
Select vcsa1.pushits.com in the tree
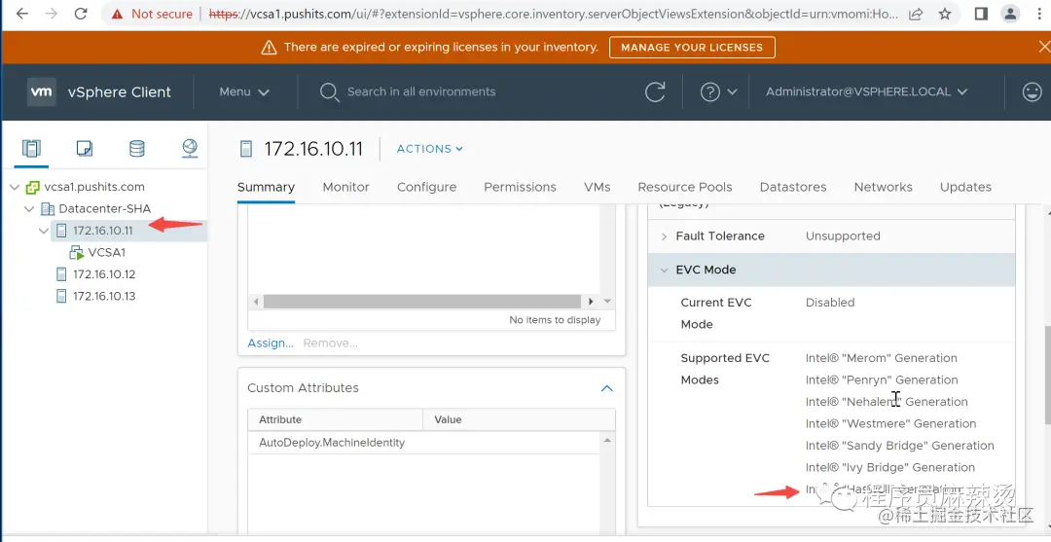tap(93, 187)
